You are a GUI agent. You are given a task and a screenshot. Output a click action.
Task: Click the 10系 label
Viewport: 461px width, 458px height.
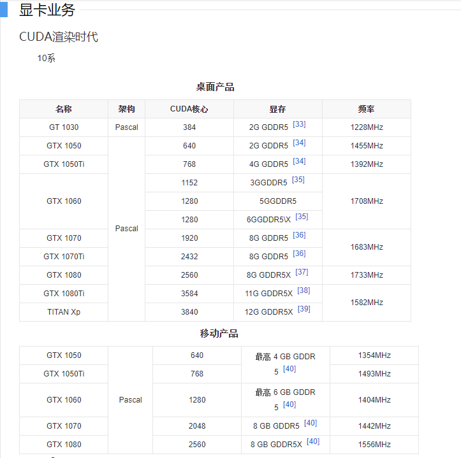46,58
